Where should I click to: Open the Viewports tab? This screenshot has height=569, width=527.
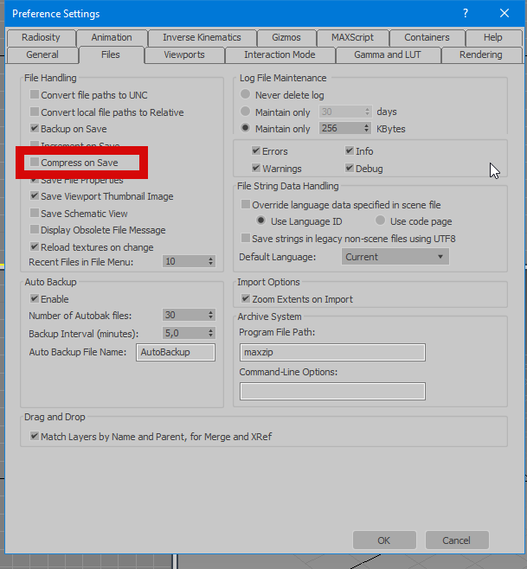pos(184,54)
